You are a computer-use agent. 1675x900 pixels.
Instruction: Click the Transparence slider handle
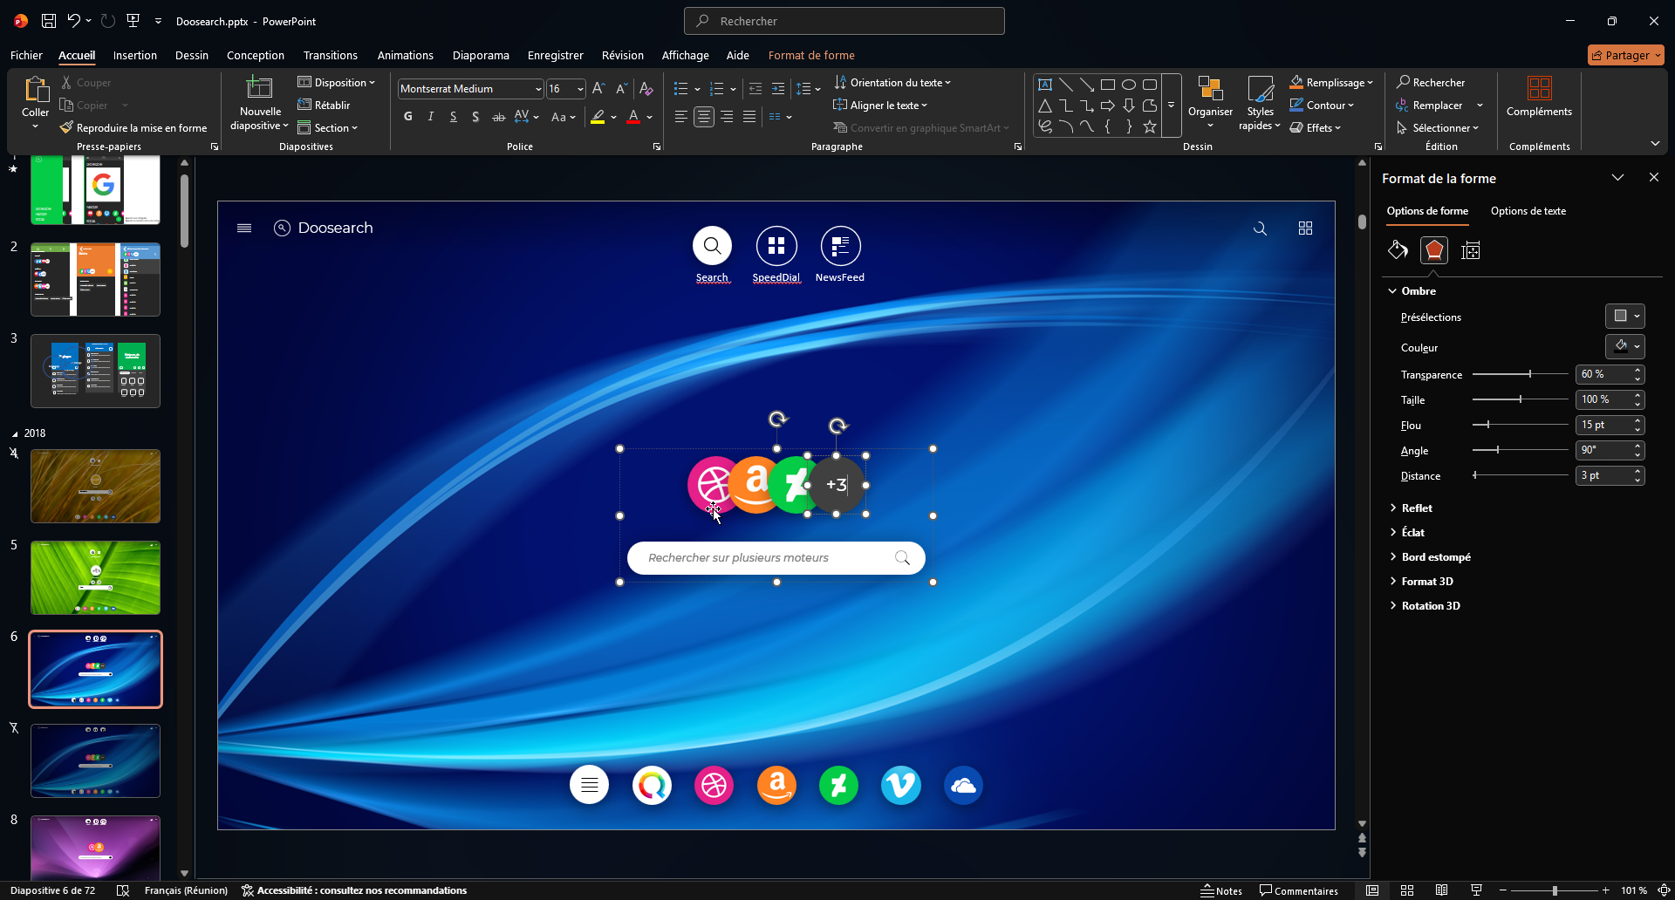(x=1529, y=374)
